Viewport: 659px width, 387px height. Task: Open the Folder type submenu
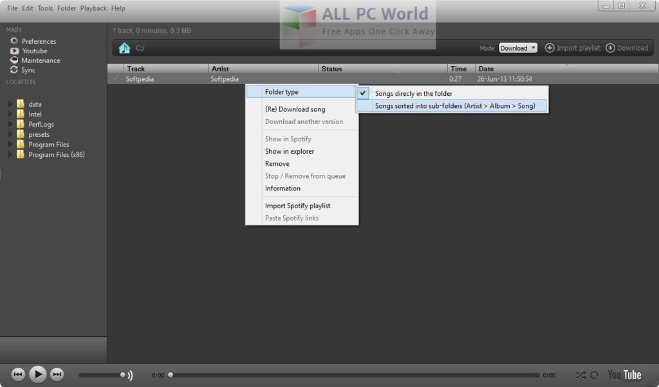(302, 91)
